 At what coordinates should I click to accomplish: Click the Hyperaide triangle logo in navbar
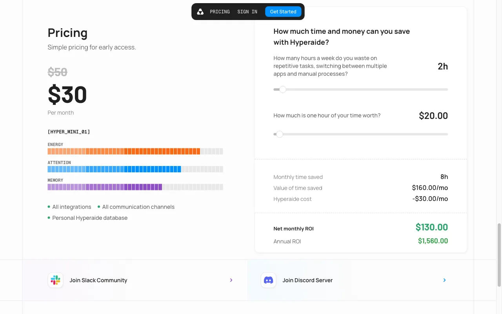click(x=200, y=12)
